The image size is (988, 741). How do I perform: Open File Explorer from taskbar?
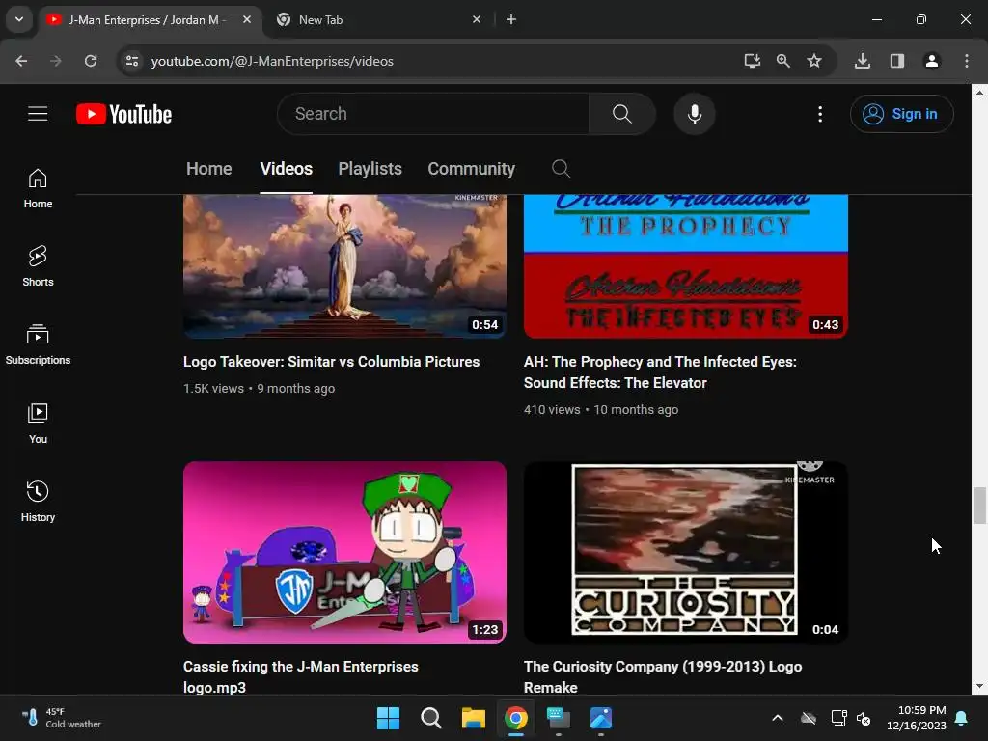point(473,718)
